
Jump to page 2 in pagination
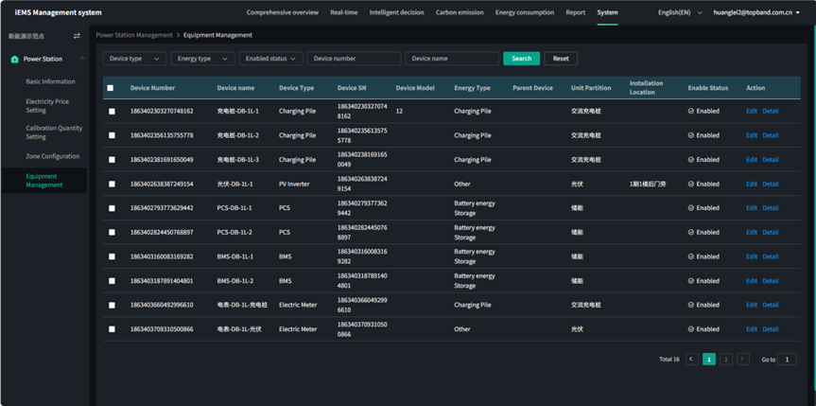726,360
